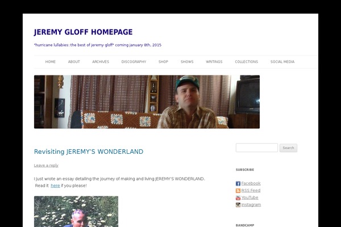The width and height of the screenshot is (341, 227).
Task: Focus the search text field
Action: 257,148
